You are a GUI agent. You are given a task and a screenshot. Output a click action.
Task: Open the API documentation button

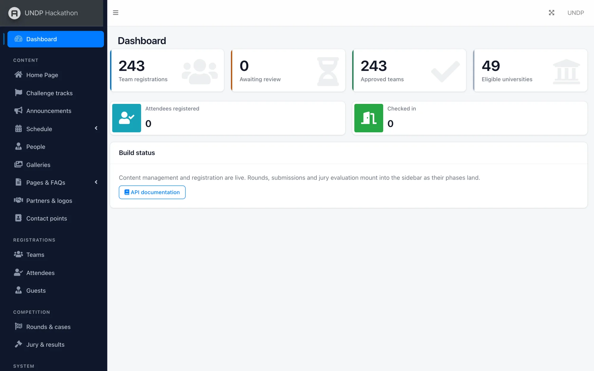[x=152, y=192]
